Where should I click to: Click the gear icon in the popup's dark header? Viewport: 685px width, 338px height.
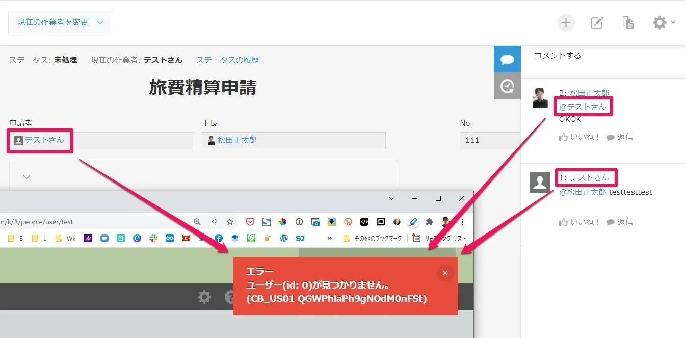204,297
